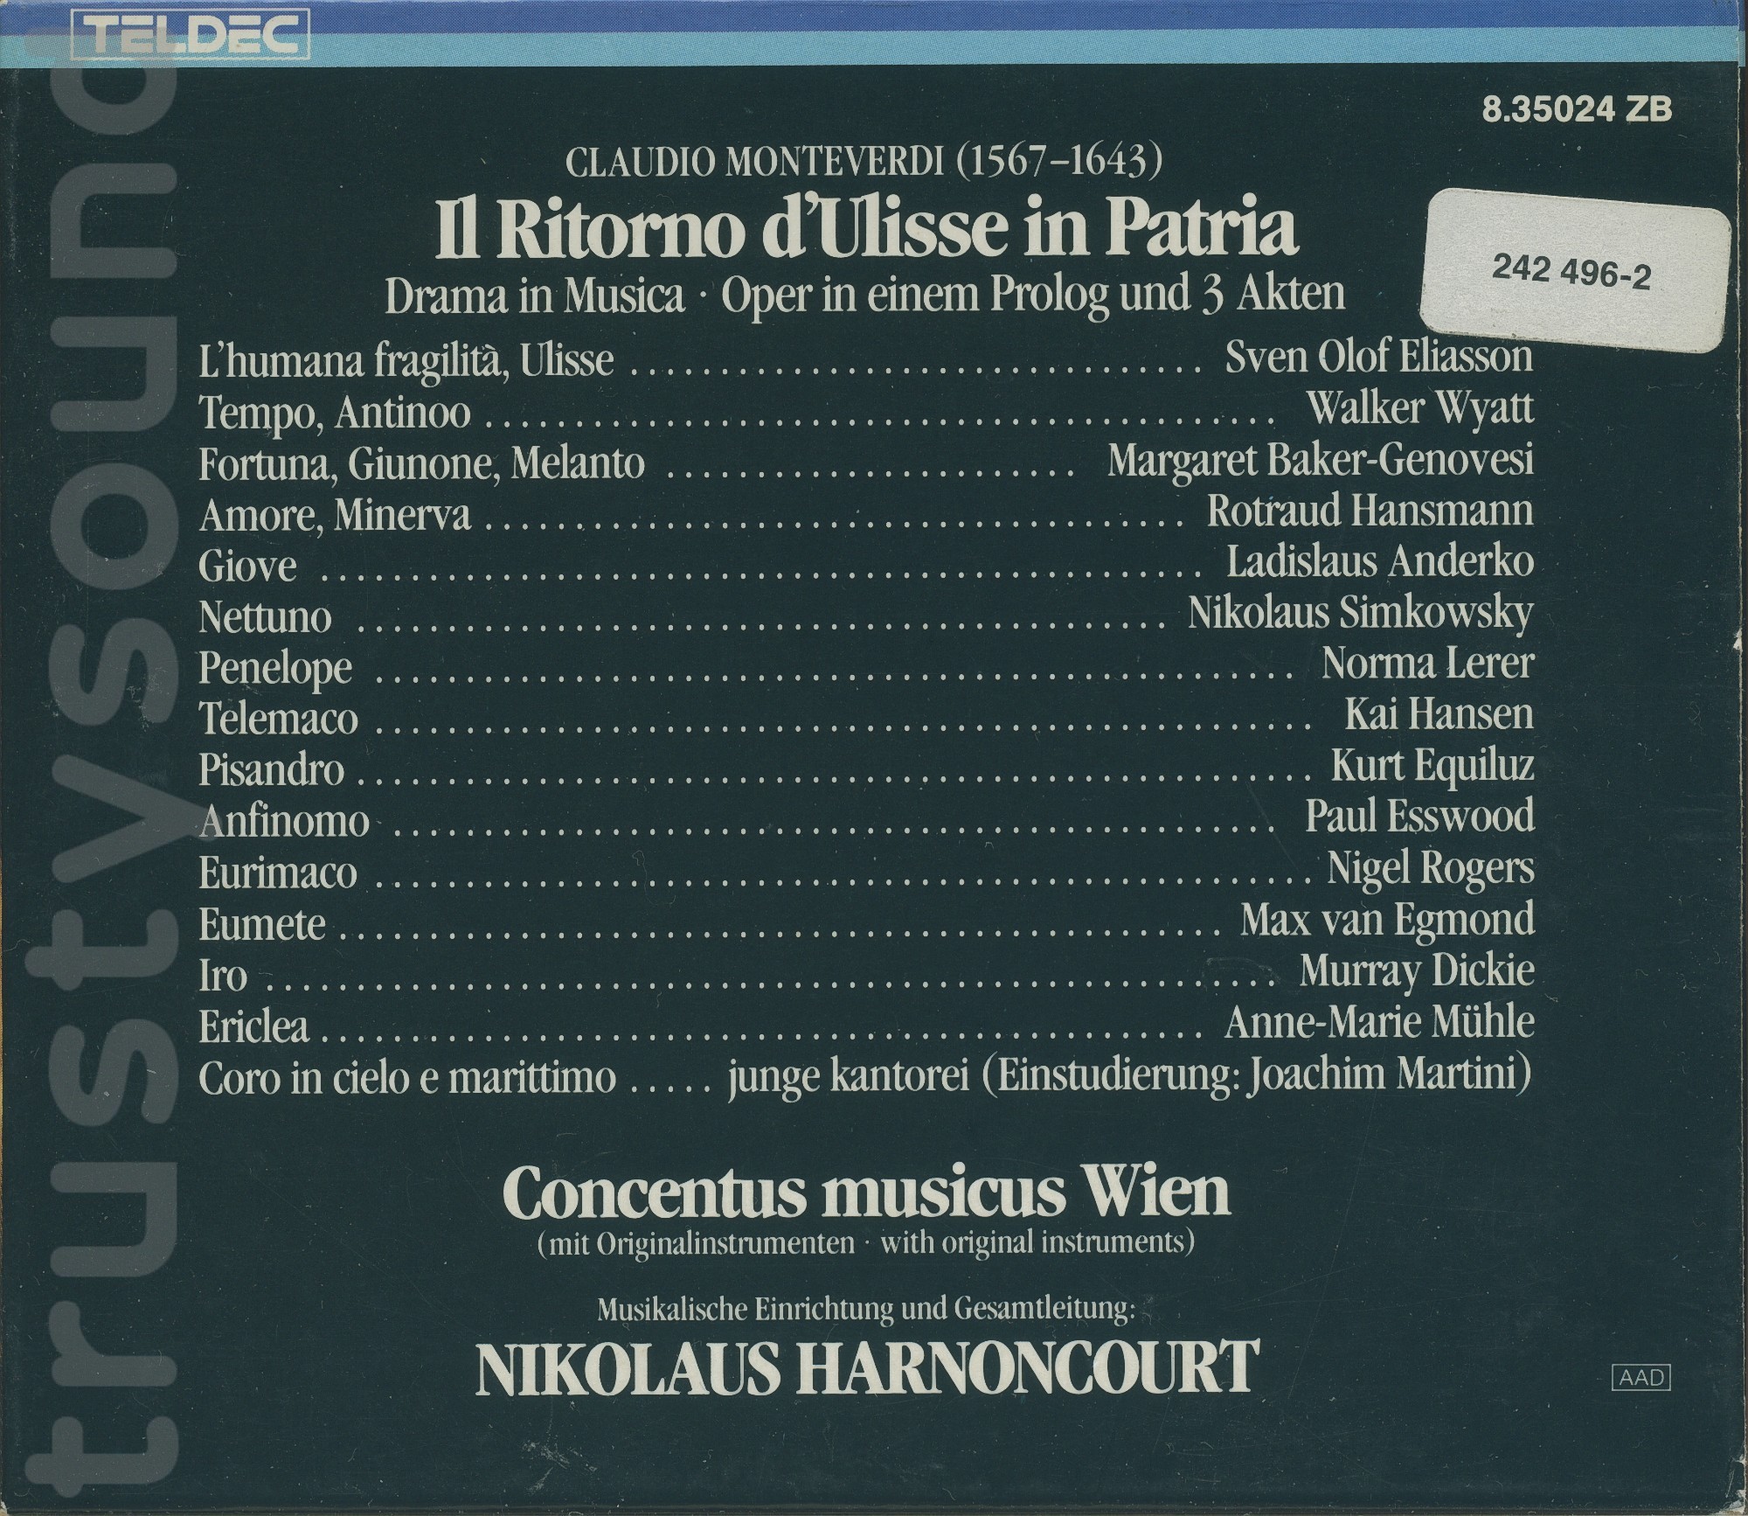
Task: Click singer name Nikolaus Simkowsky
Action: tap(1361, 615)
